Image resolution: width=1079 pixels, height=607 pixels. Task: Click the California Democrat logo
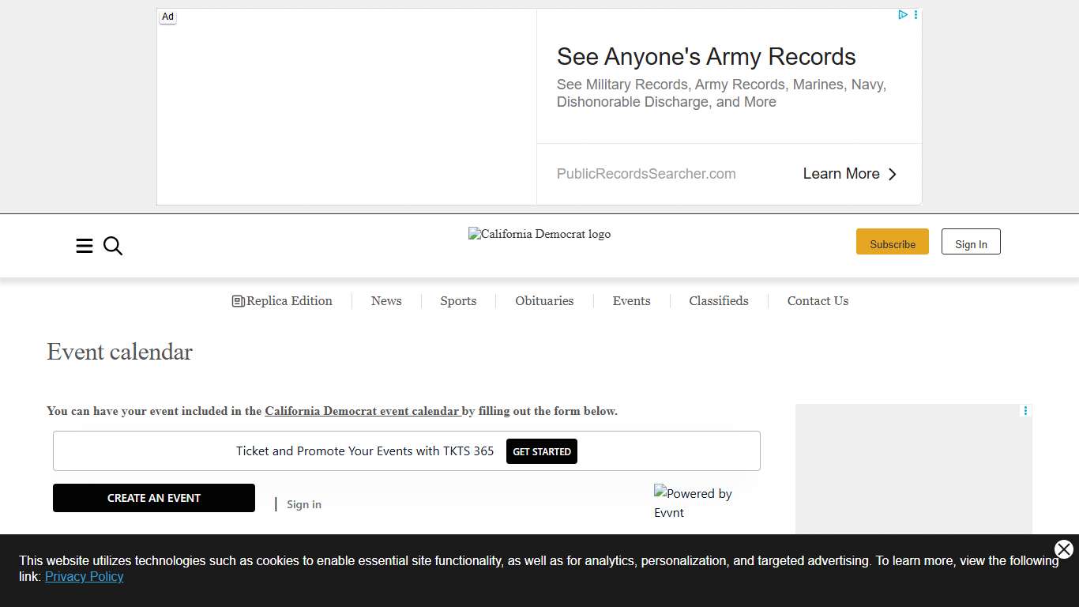click(539, 234)
